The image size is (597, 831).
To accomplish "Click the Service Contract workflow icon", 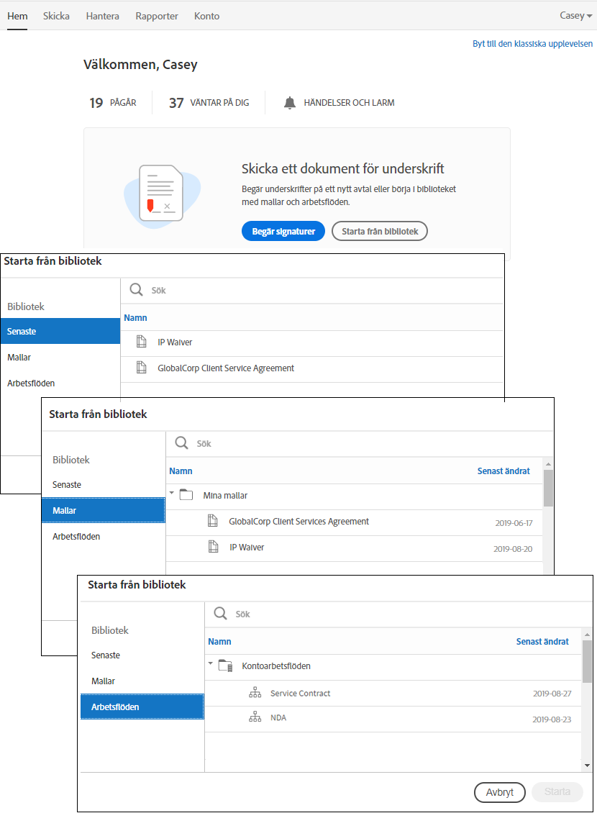I will tap(255, 694).
